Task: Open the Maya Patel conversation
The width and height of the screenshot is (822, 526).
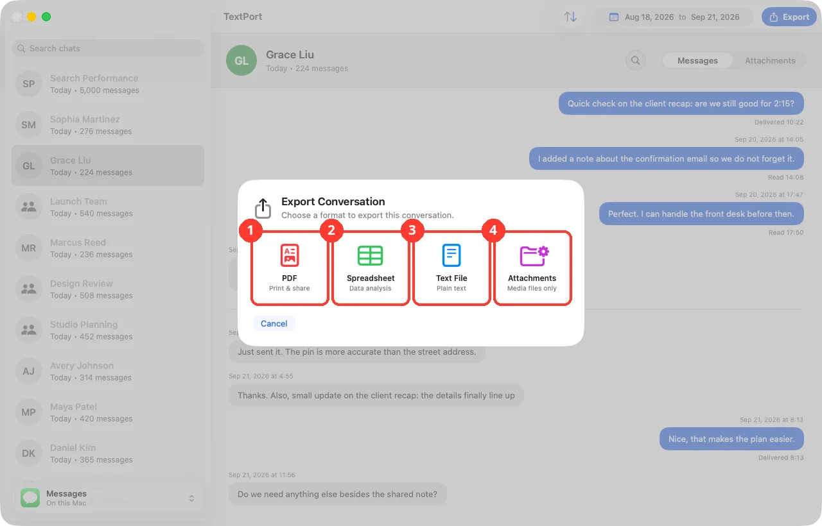Action: click(x=108, y=412)
